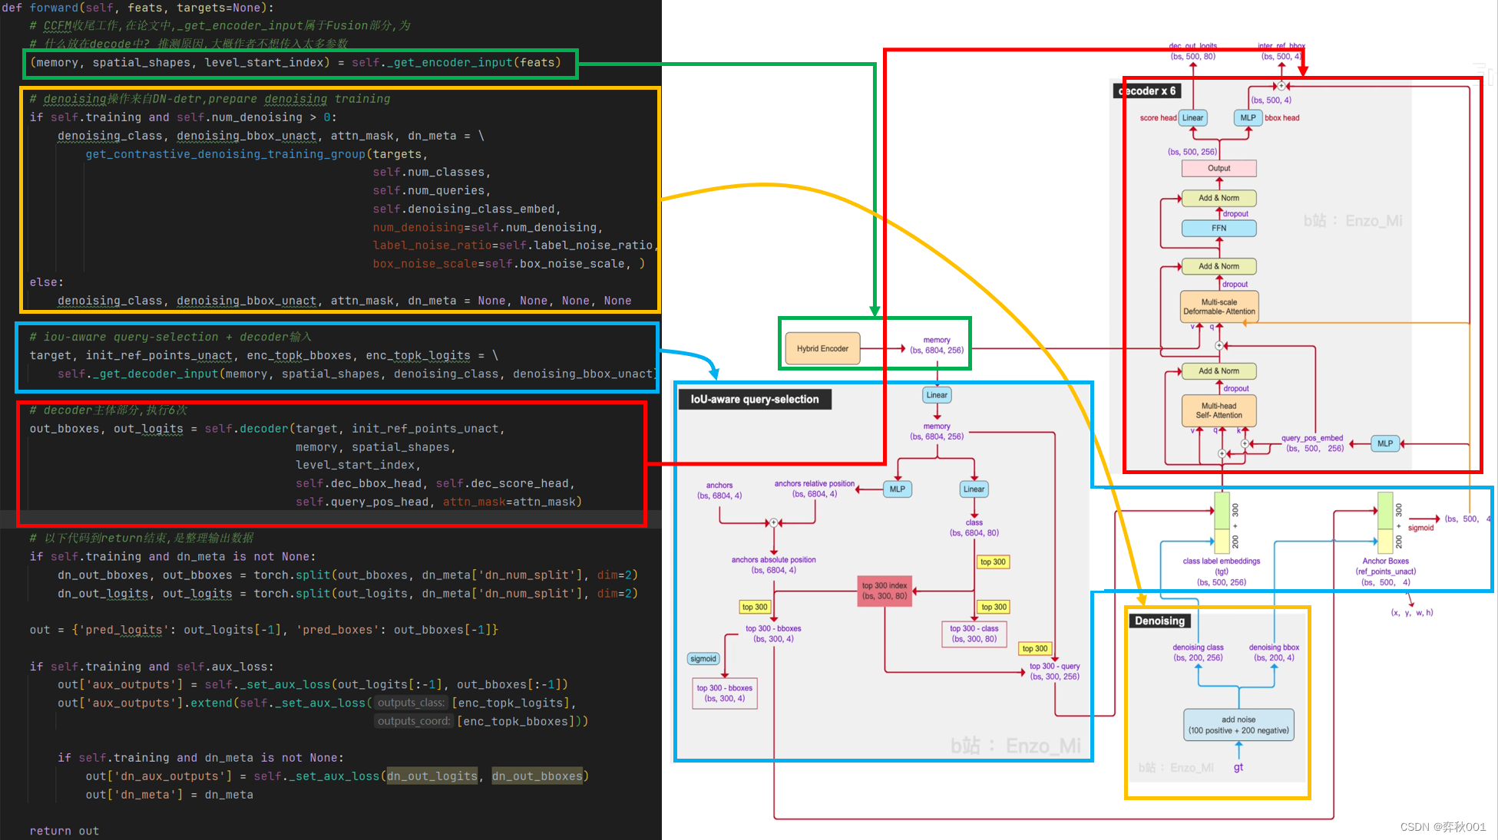Click "out = {'pred_logits': ..." assignment line
1498x840 pixels.
click(264, 630)
